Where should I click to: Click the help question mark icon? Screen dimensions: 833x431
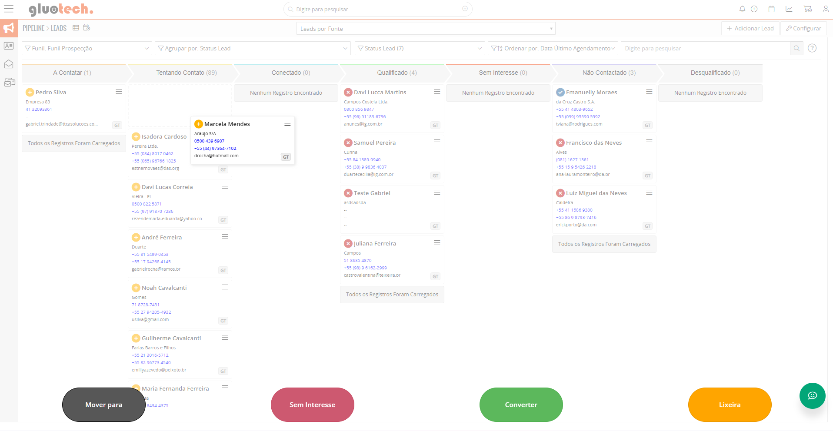[812, 48]
